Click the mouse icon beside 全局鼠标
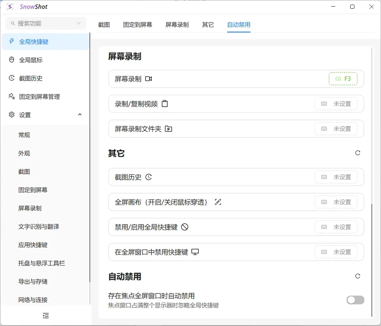The image size is (381, 326). 11,60
